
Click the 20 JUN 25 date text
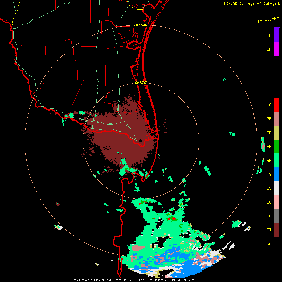pos(182,280)
